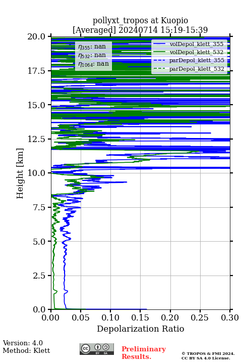The image size is (242, 364).
Task: Click the 0.15 x-axis tick label
Action: click(x=140, y=317)
